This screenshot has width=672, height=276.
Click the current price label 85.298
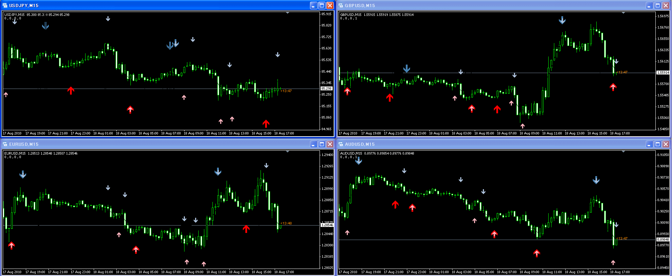pos(327,89)
